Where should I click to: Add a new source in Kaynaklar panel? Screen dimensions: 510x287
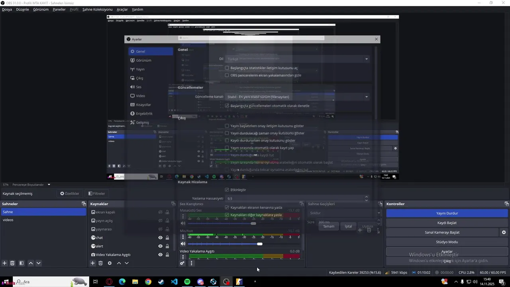point(92,263)
